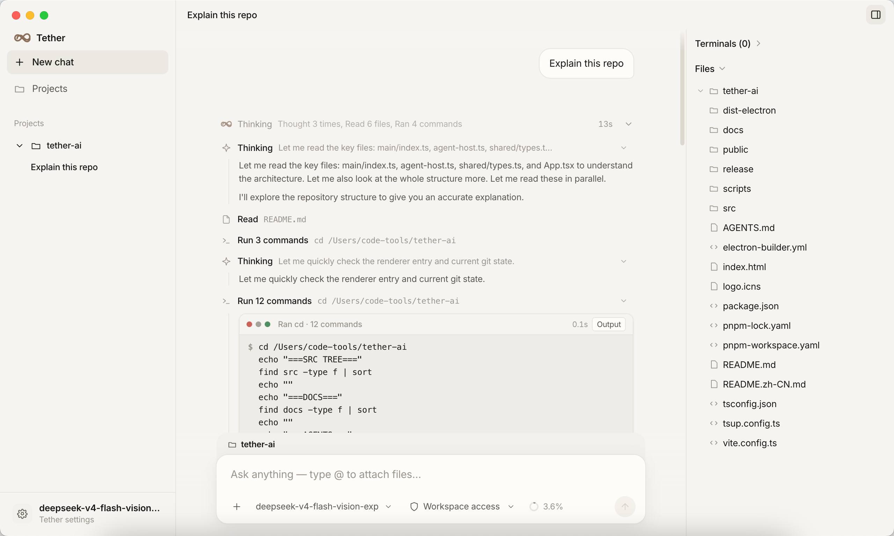This screenshot has height=536, width=894.
Task: Click the file icon beside AGENTS.md
Action: [x=713, y=227]
